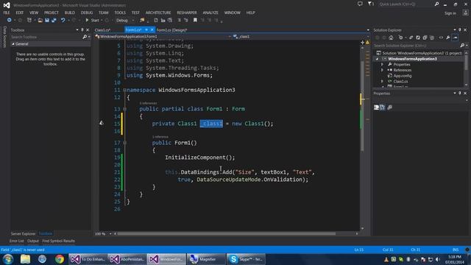The image size is (471, 265).
Task: Toggle auto-hide pin on Toolbox panel
Action: pyautogui.click(x=82, y=29)
